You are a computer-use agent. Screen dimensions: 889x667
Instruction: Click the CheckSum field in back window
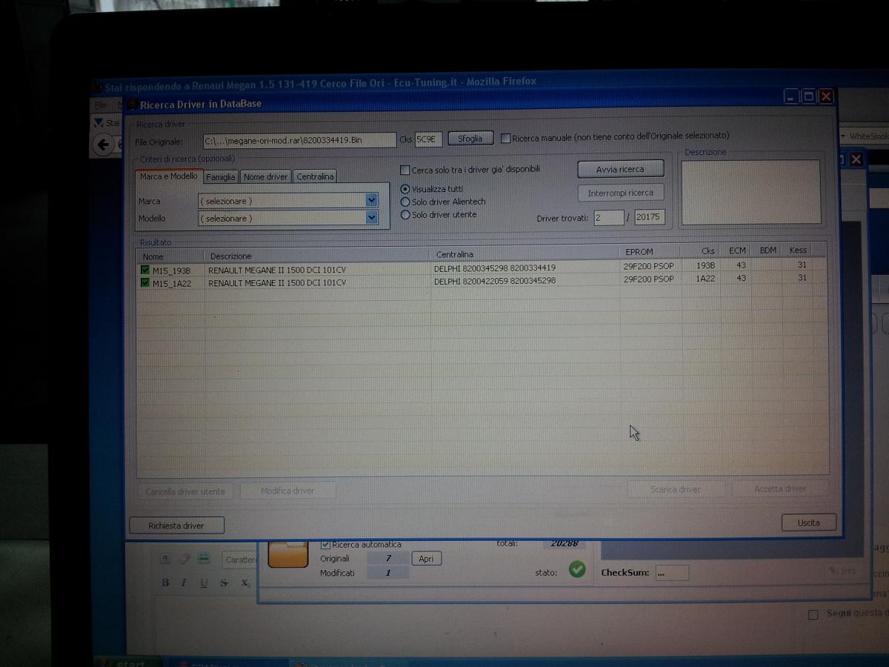(672, 573)
